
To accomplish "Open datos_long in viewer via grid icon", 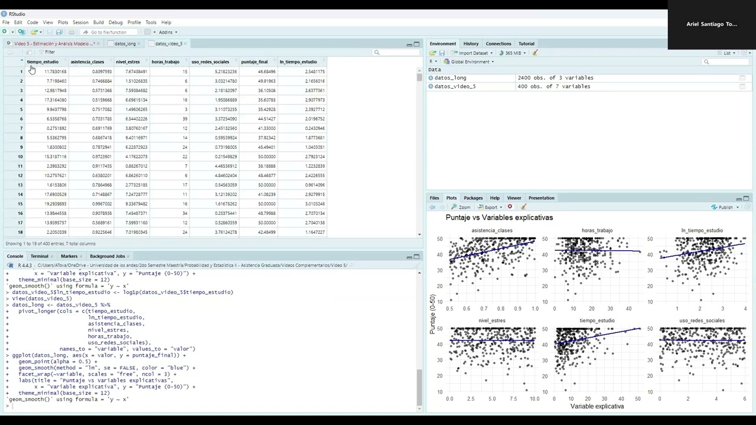I will click(x=742, y=77).
